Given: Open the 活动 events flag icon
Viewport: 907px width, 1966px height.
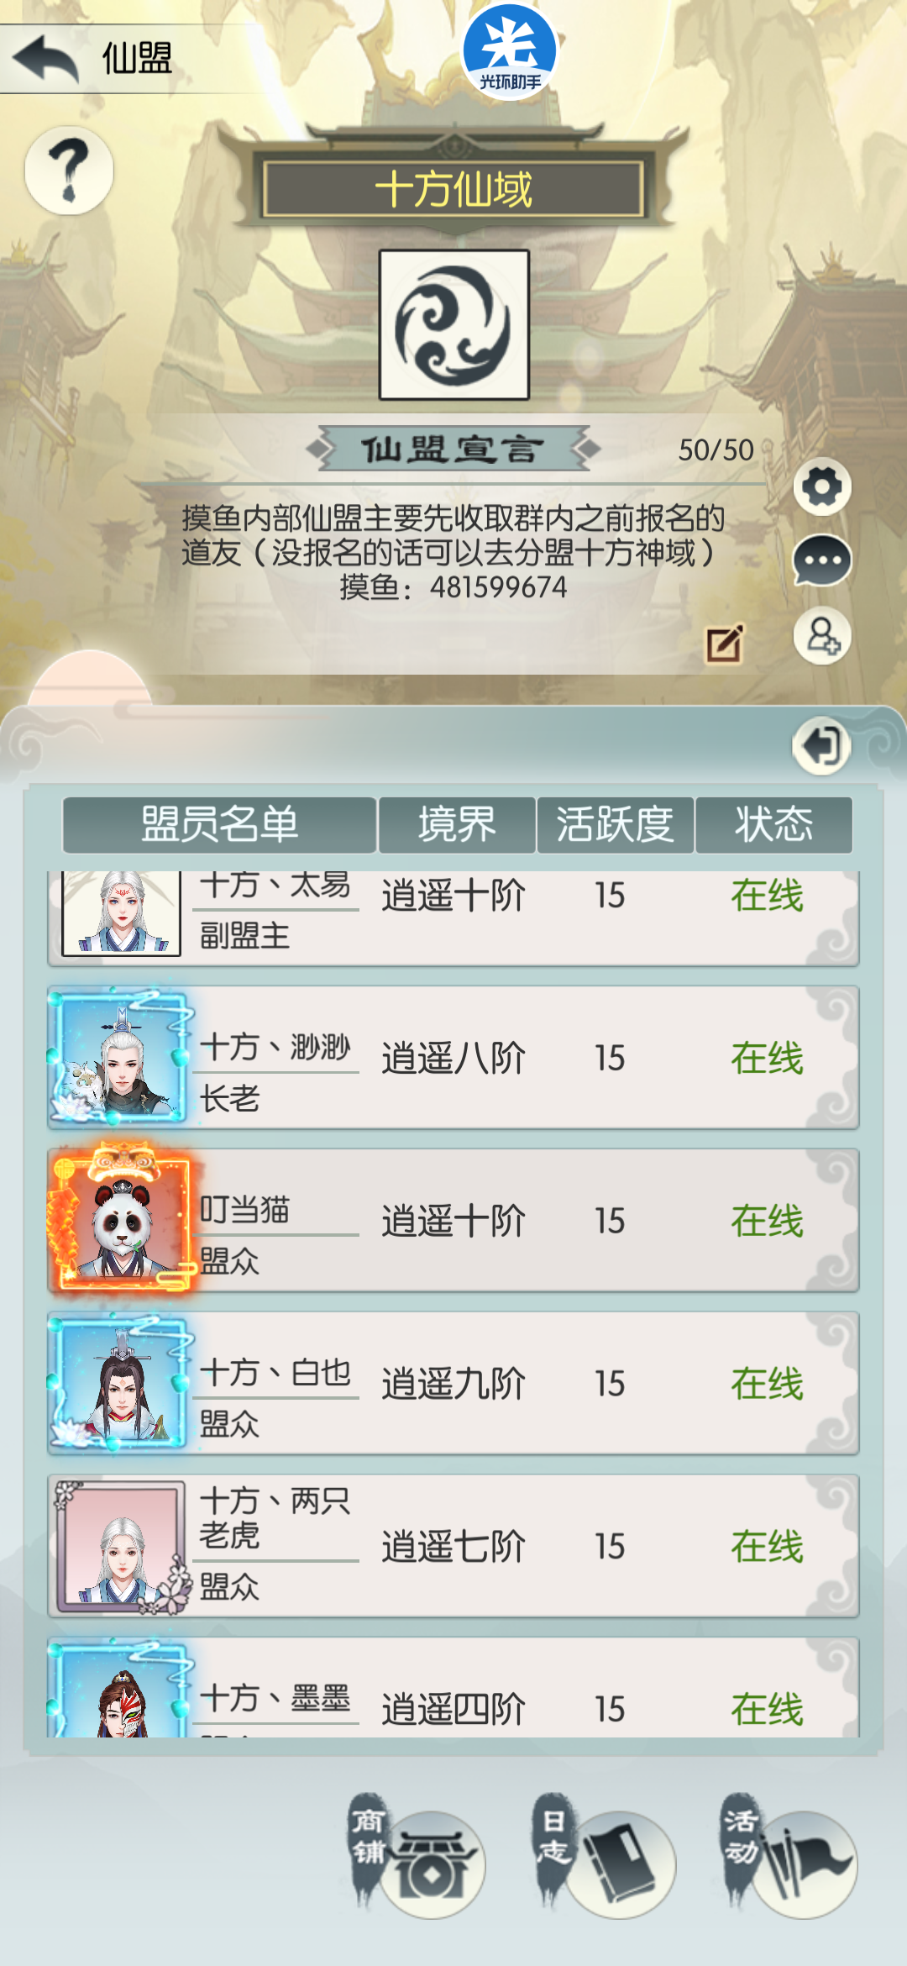Looking at the screenshot, I should click(789, 1858).
